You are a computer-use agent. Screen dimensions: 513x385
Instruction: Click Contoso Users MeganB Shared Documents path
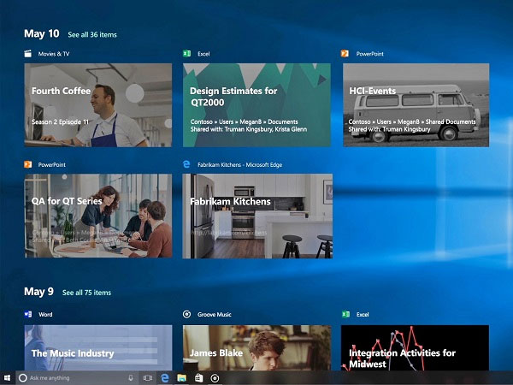coord(412,121)
